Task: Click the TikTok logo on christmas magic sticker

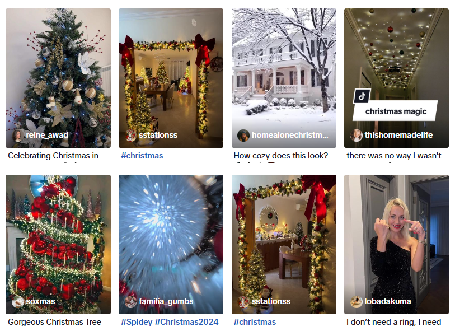Action: [362, 96]
